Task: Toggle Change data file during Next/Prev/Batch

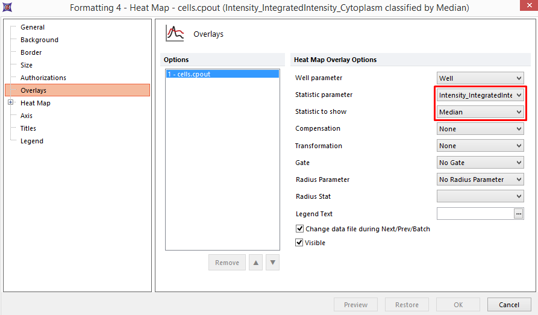Action: coord(299,229)
